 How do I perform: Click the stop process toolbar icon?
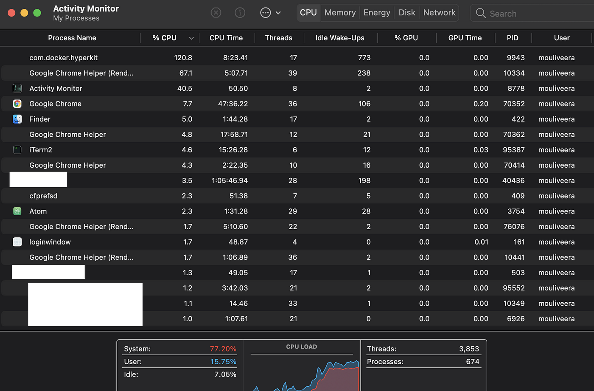216,13
